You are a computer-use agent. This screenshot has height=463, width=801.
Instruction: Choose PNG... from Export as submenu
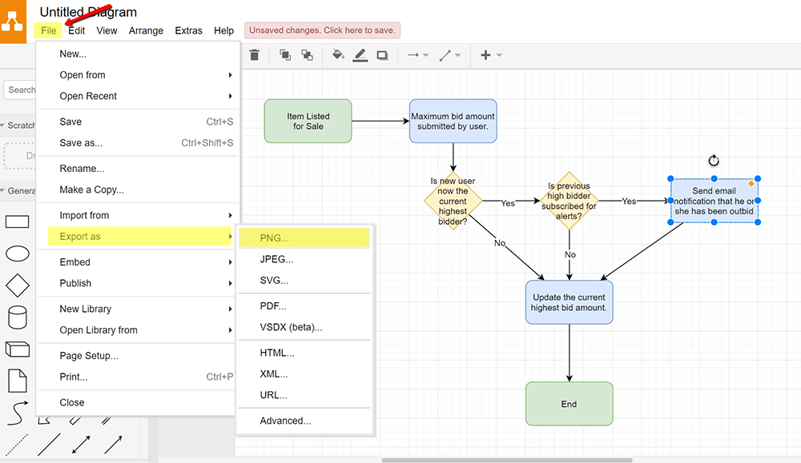275,237
